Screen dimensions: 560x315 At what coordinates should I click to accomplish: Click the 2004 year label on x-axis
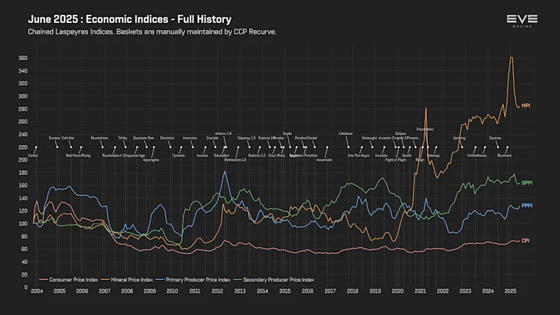[37, 291]
